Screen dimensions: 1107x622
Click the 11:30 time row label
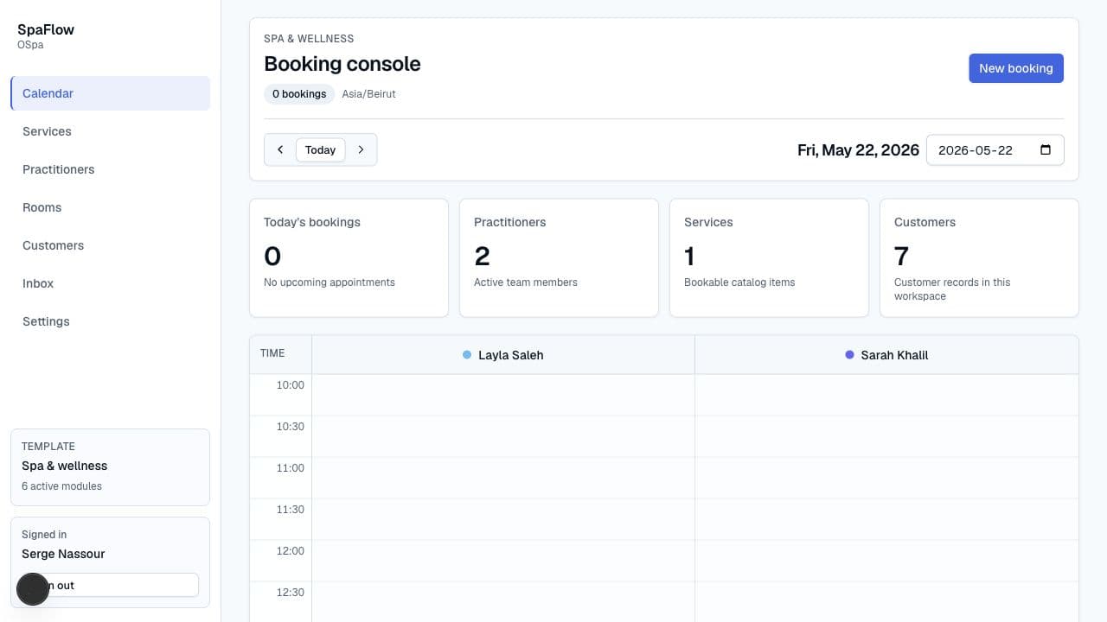[x=291, y=510]
